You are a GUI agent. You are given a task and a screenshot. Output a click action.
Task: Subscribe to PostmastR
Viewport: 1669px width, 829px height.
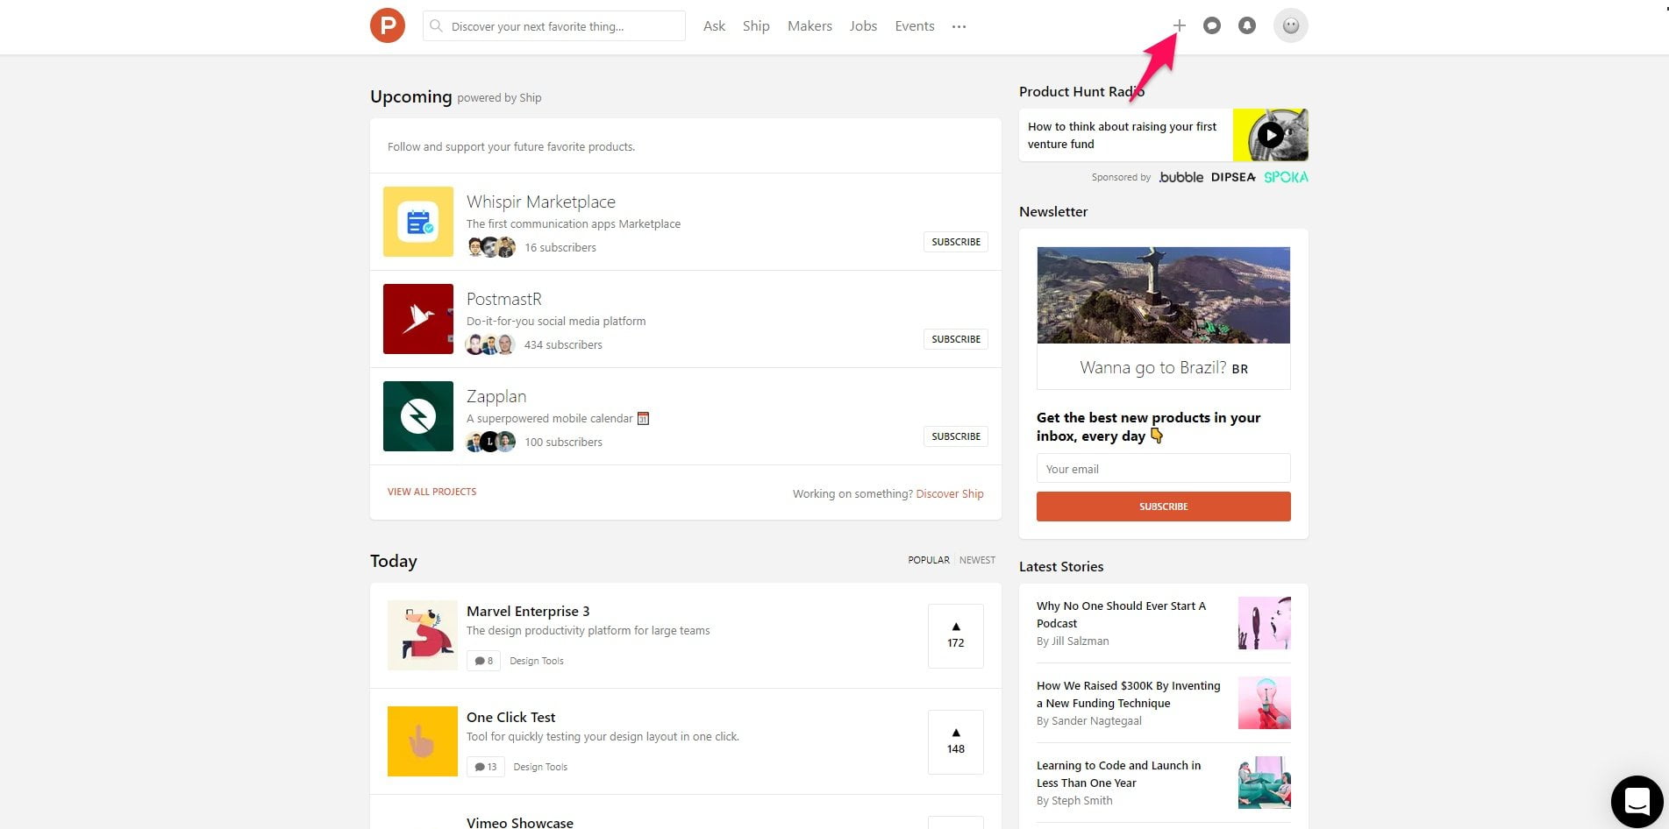pyautogui.click(x=955, y=339)
